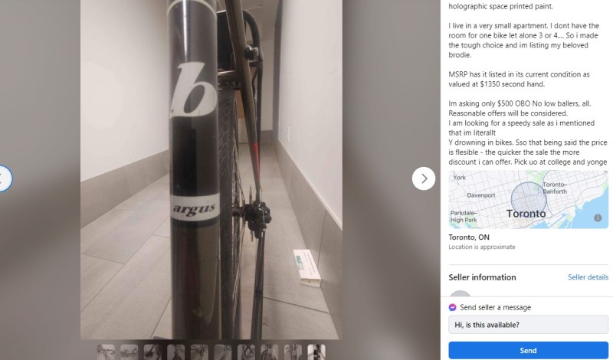Select the last highlighted photo thumbnail
Viewport: 613px width, 360px height.
[316, 352]
